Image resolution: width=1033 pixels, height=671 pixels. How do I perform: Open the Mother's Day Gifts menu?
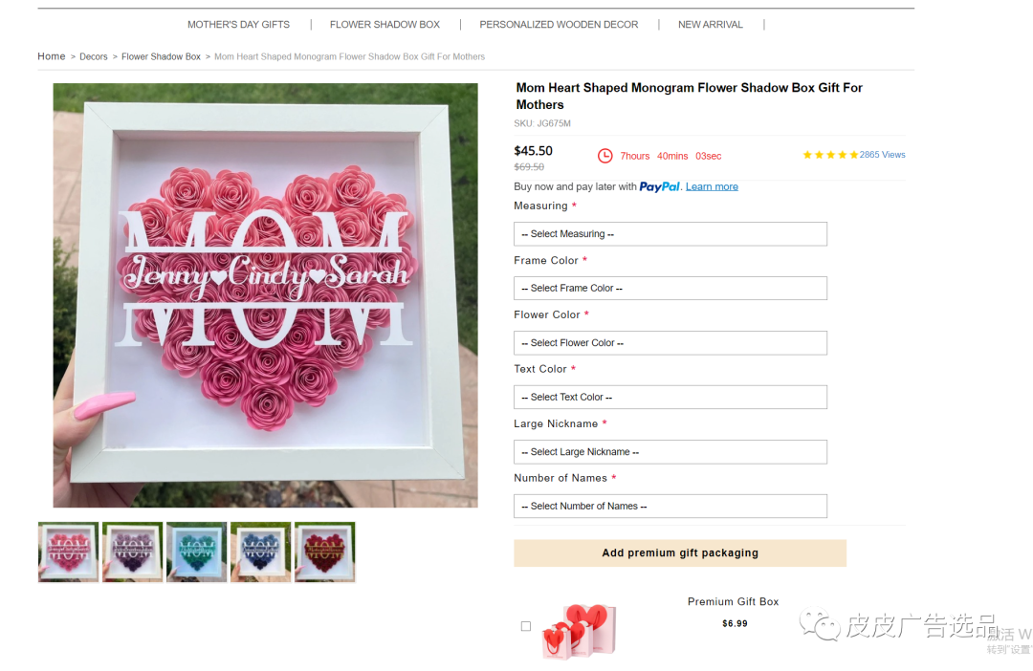238,25
